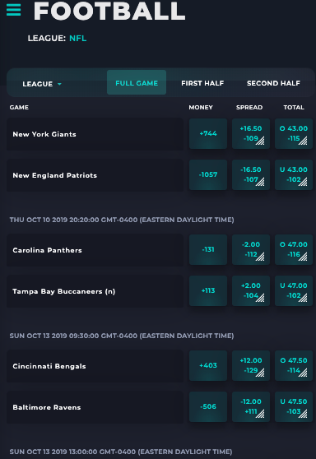Pick Giants spread +16.50
316x459 pixels.
pyautogui.click(x=251, y=133)
